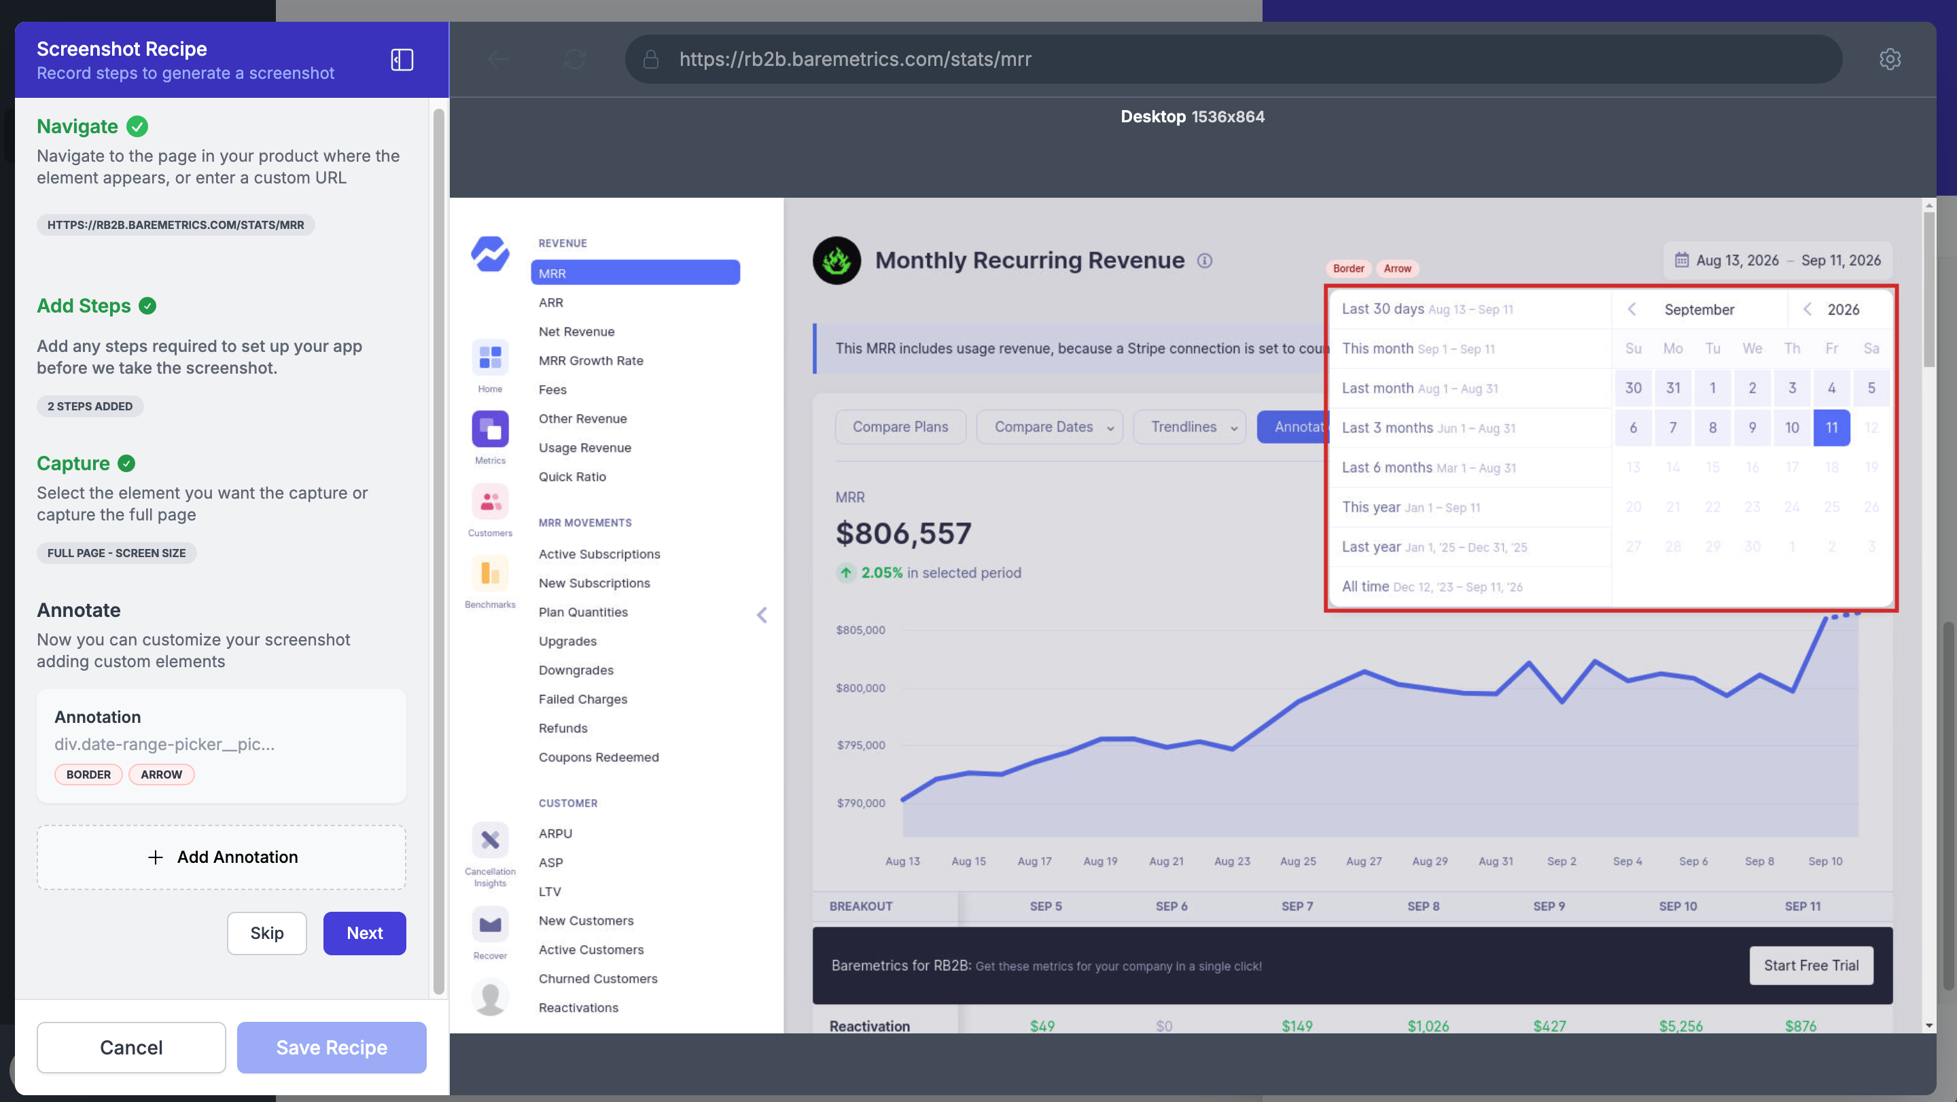Screen dimensions: 1957x1102
Task: Click the URL address field
Action: (x=1234, y=59)
